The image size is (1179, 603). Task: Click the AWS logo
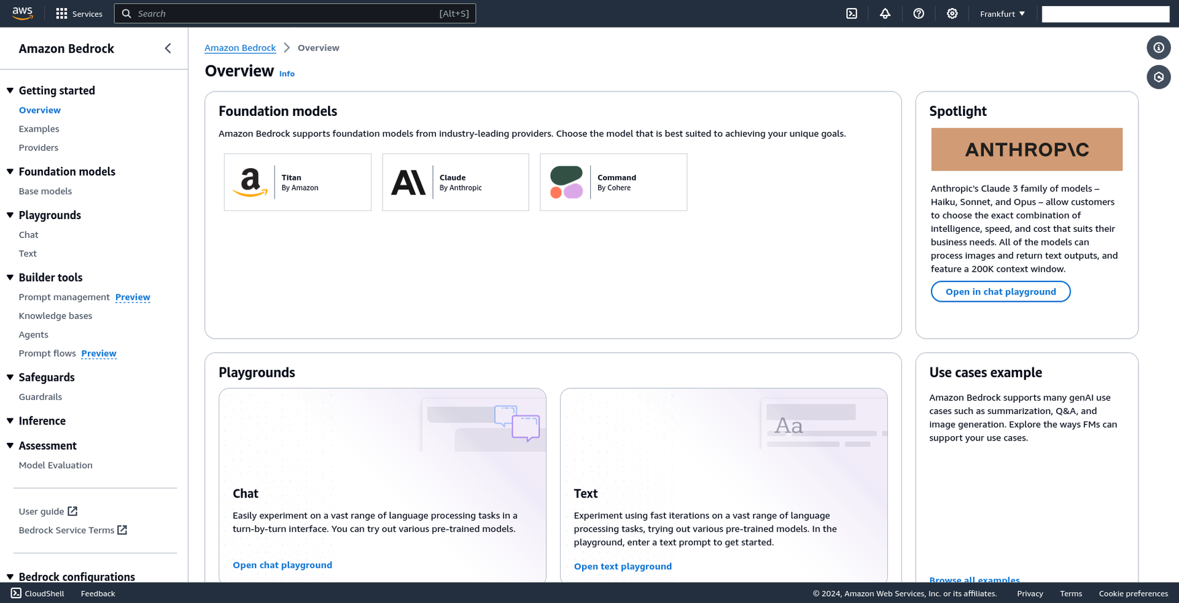pyautogui.click(x=22, y=13)
